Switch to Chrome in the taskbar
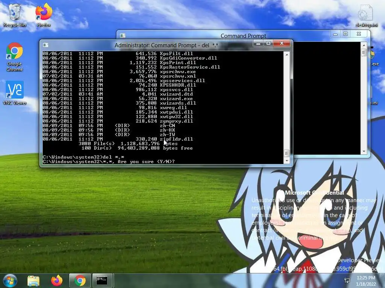This screenshot has height=288, width=385. [80, 280]
